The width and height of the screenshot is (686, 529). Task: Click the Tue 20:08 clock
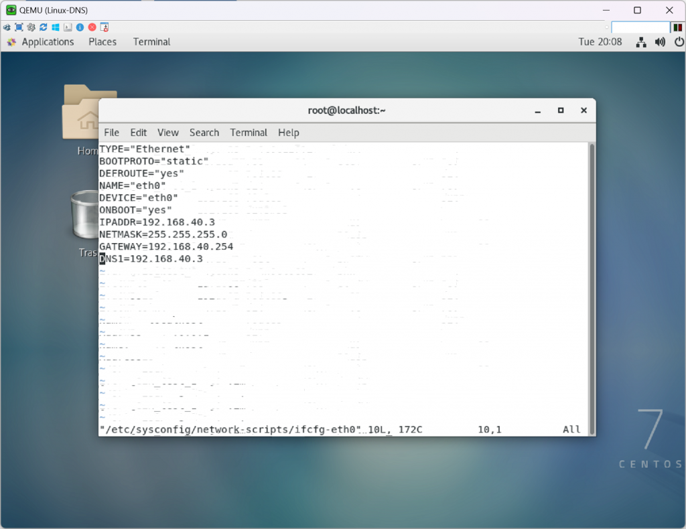(600, 42)
